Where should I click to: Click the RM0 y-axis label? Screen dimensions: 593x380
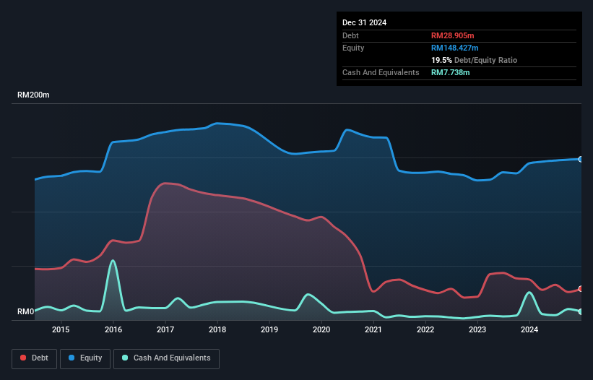pos(26,311)
